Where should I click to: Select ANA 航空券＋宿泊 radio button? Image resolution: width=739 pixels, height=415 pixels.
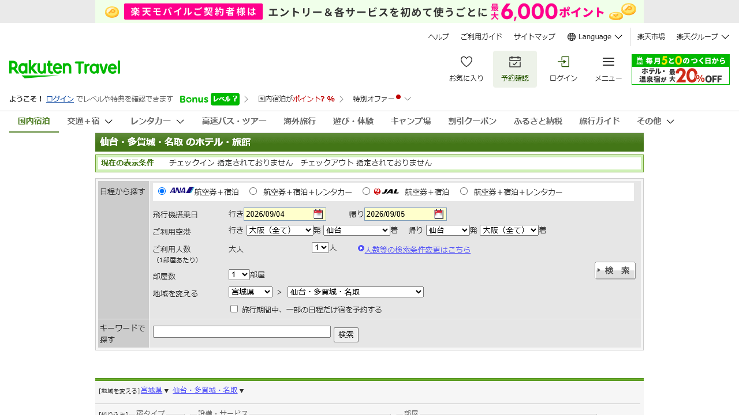(x=162, y=191)
